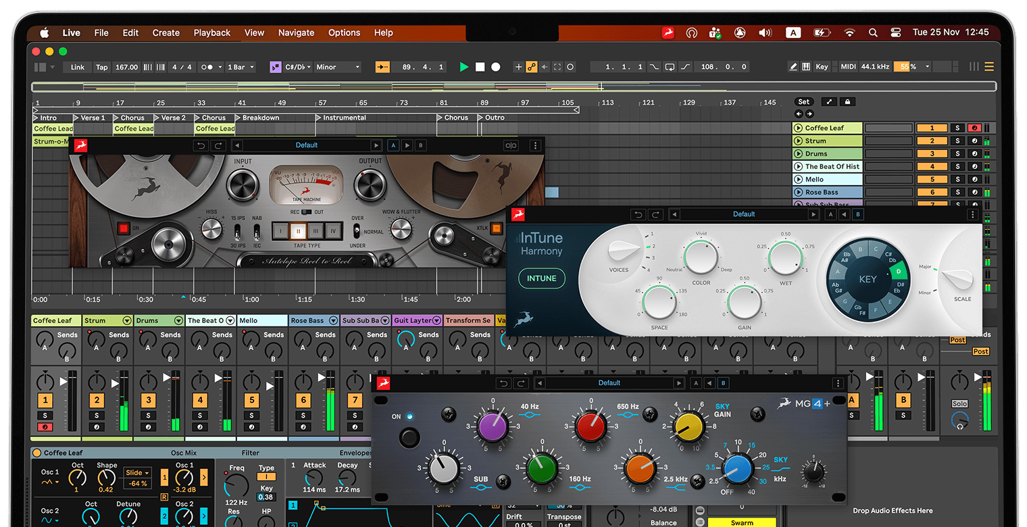The height and width of the screenshot is (527, 1027).
Task: Click the blue SKY kHz frequency knob
Action: coord(737,469)
